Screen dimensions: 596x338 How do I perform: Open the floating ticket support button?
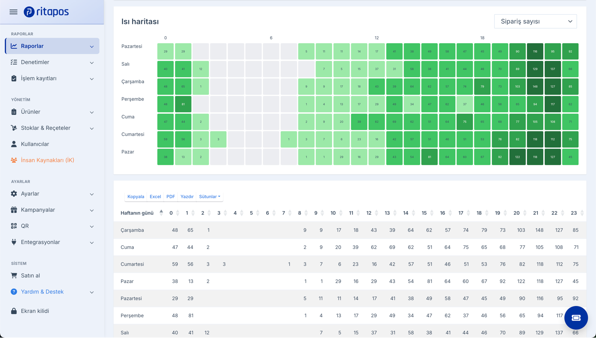pyautogui.click(x=576, y=318)
